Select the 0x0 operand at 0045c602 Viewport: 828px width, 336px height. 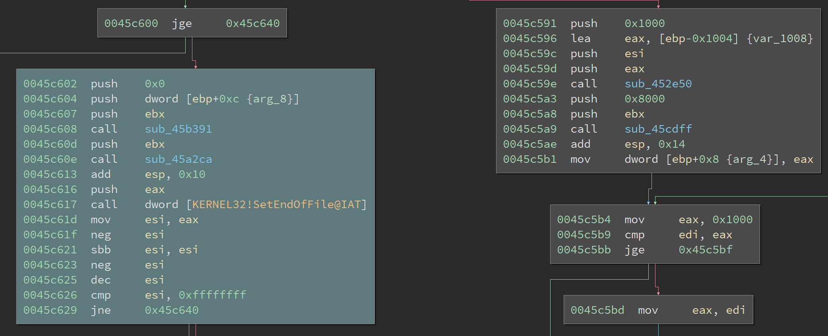click(155, 84)
